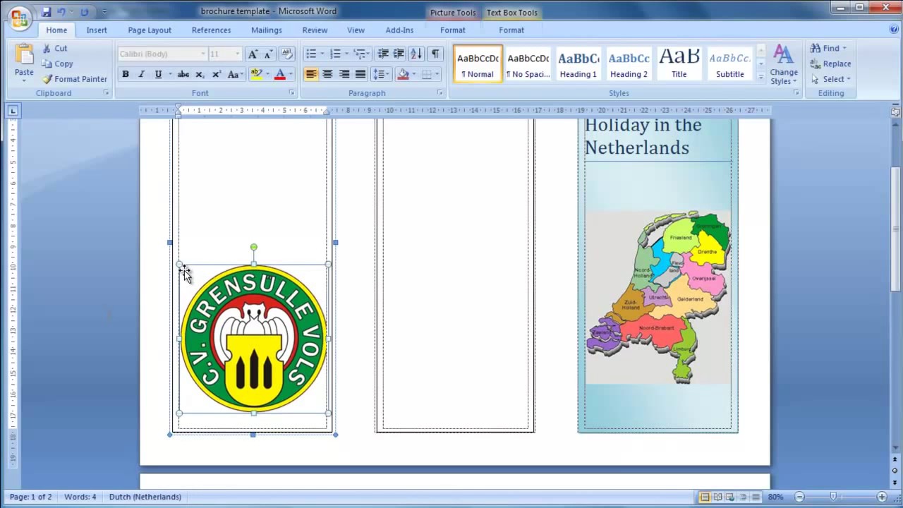The width and height of the screenshot is (903, 508).
Task: Redo using the Quick Access toolbar
Action: pos(85,12)
